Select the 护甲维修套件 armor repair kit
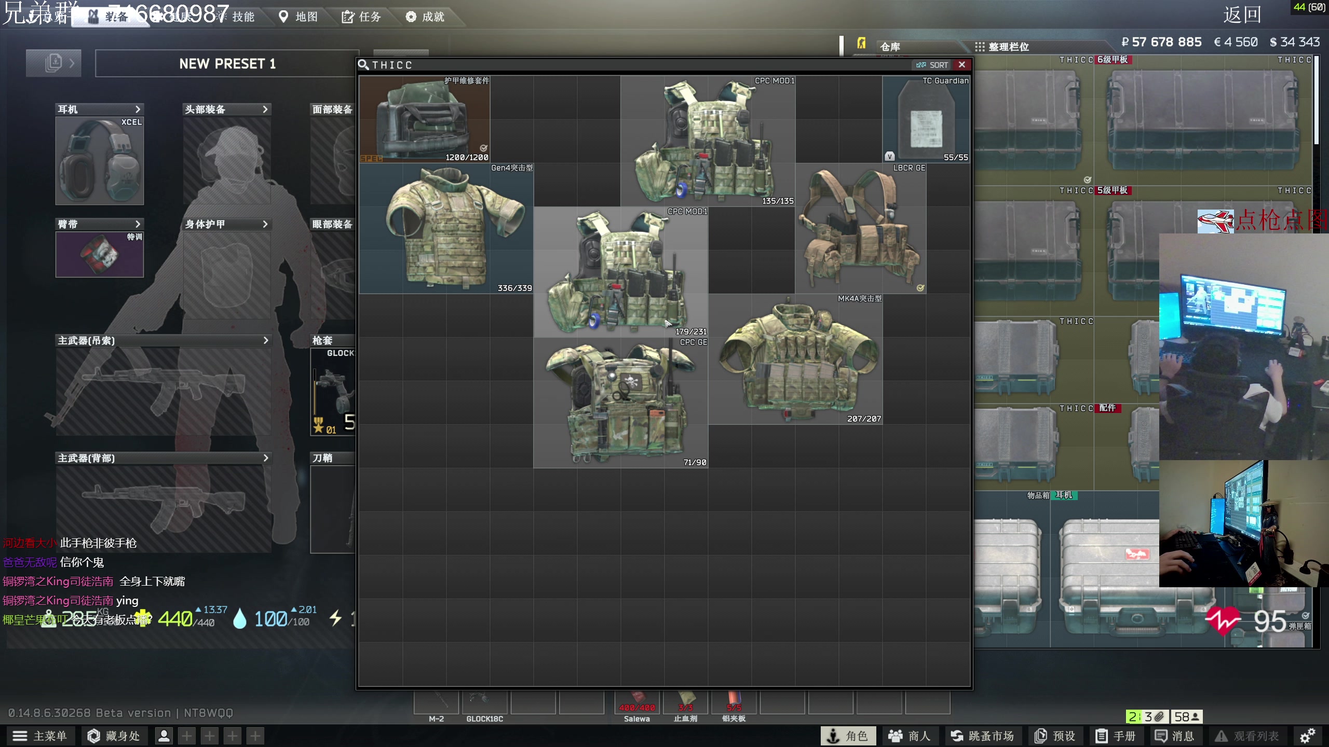1329x747 pixels. coord(424,119)
